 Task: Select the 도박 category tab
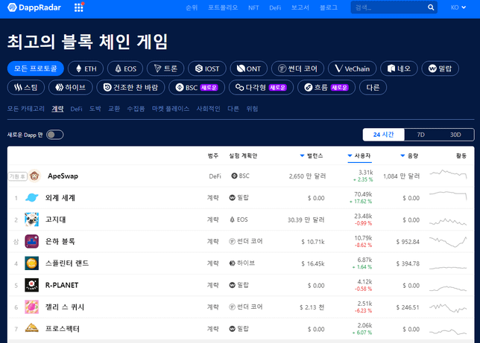(95, 109)
